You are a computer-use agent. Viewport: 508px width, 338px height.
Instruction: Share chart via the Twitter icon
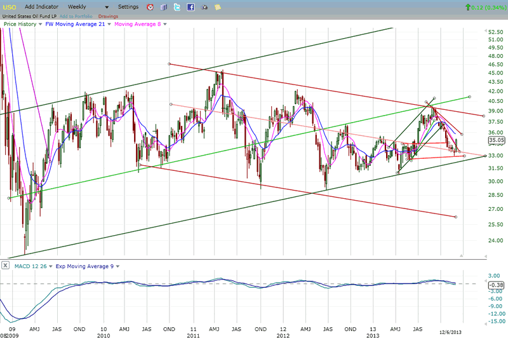pos(177,7)
